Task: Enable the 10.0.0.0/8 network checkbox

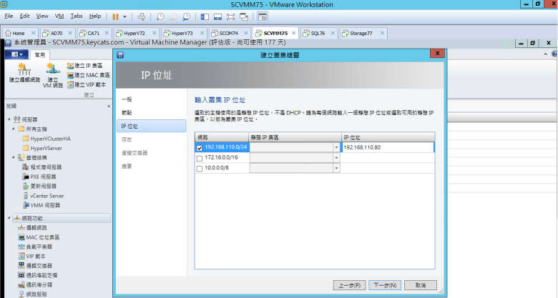Action: (200, 167)
